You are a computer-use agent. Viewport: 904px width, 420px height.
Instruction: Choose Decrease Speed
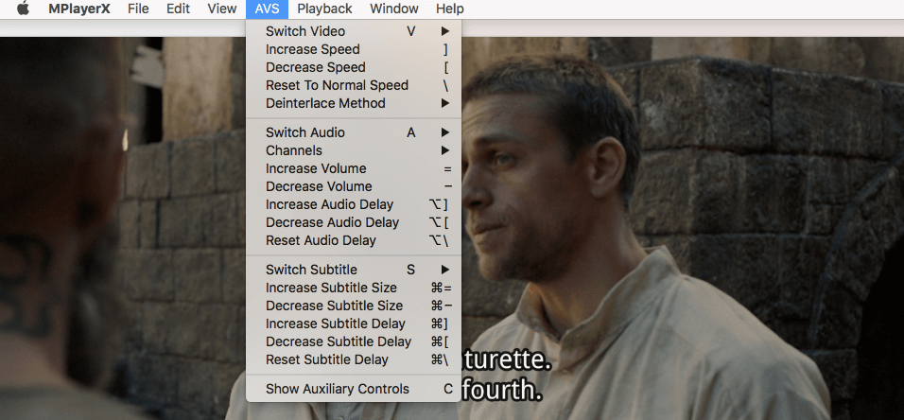[354, 67]
